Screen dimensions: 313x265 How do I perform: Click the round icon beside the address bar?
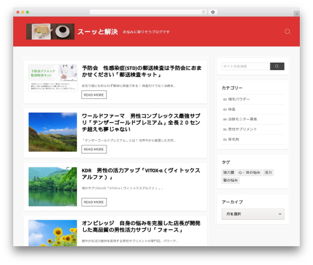coord(213,12)
